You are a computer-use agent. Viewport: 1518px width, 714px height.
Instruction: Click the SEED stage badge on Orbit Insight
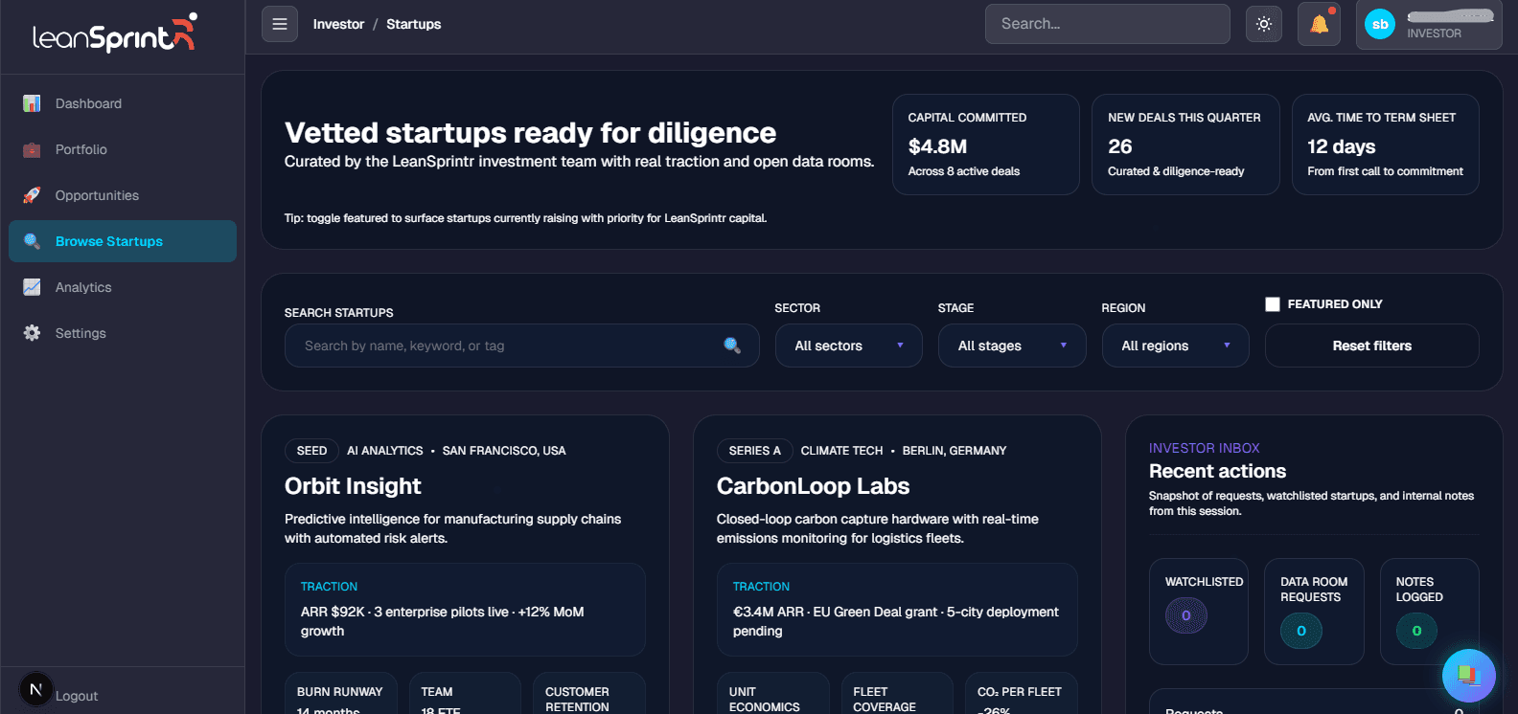311,451
